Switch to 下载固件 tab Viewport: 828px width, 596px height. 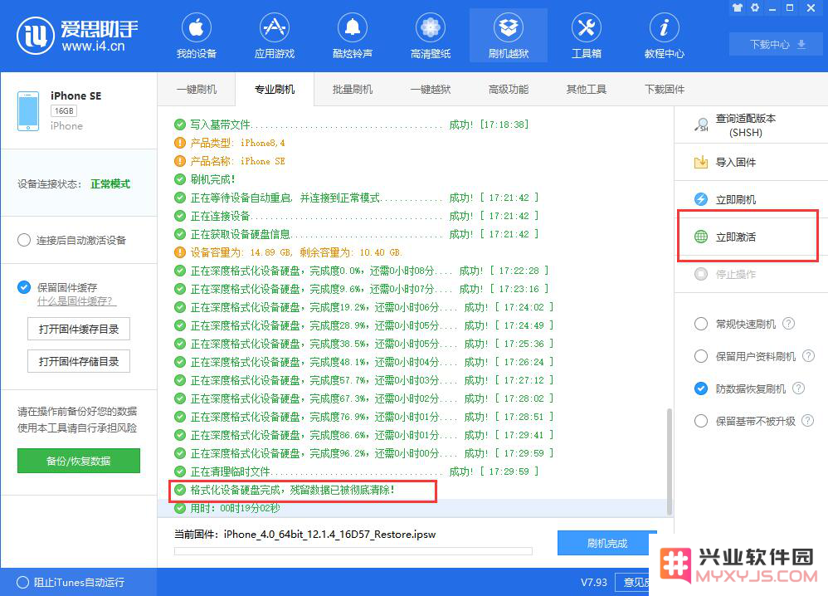[665, 90]
